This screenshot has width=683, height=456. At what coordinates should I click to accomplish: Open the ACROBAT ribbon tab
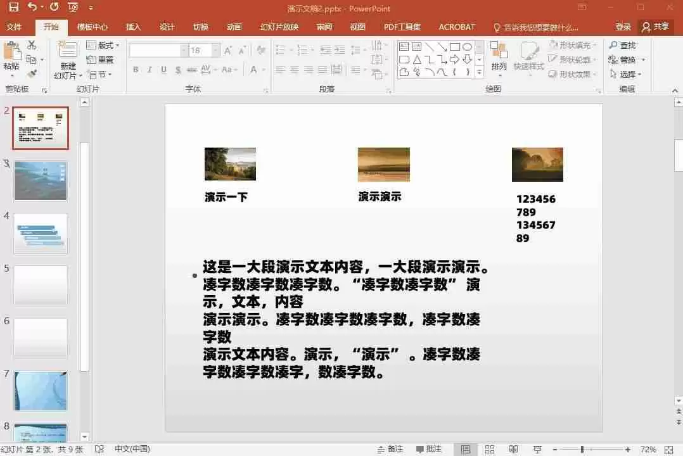[456, 27]
